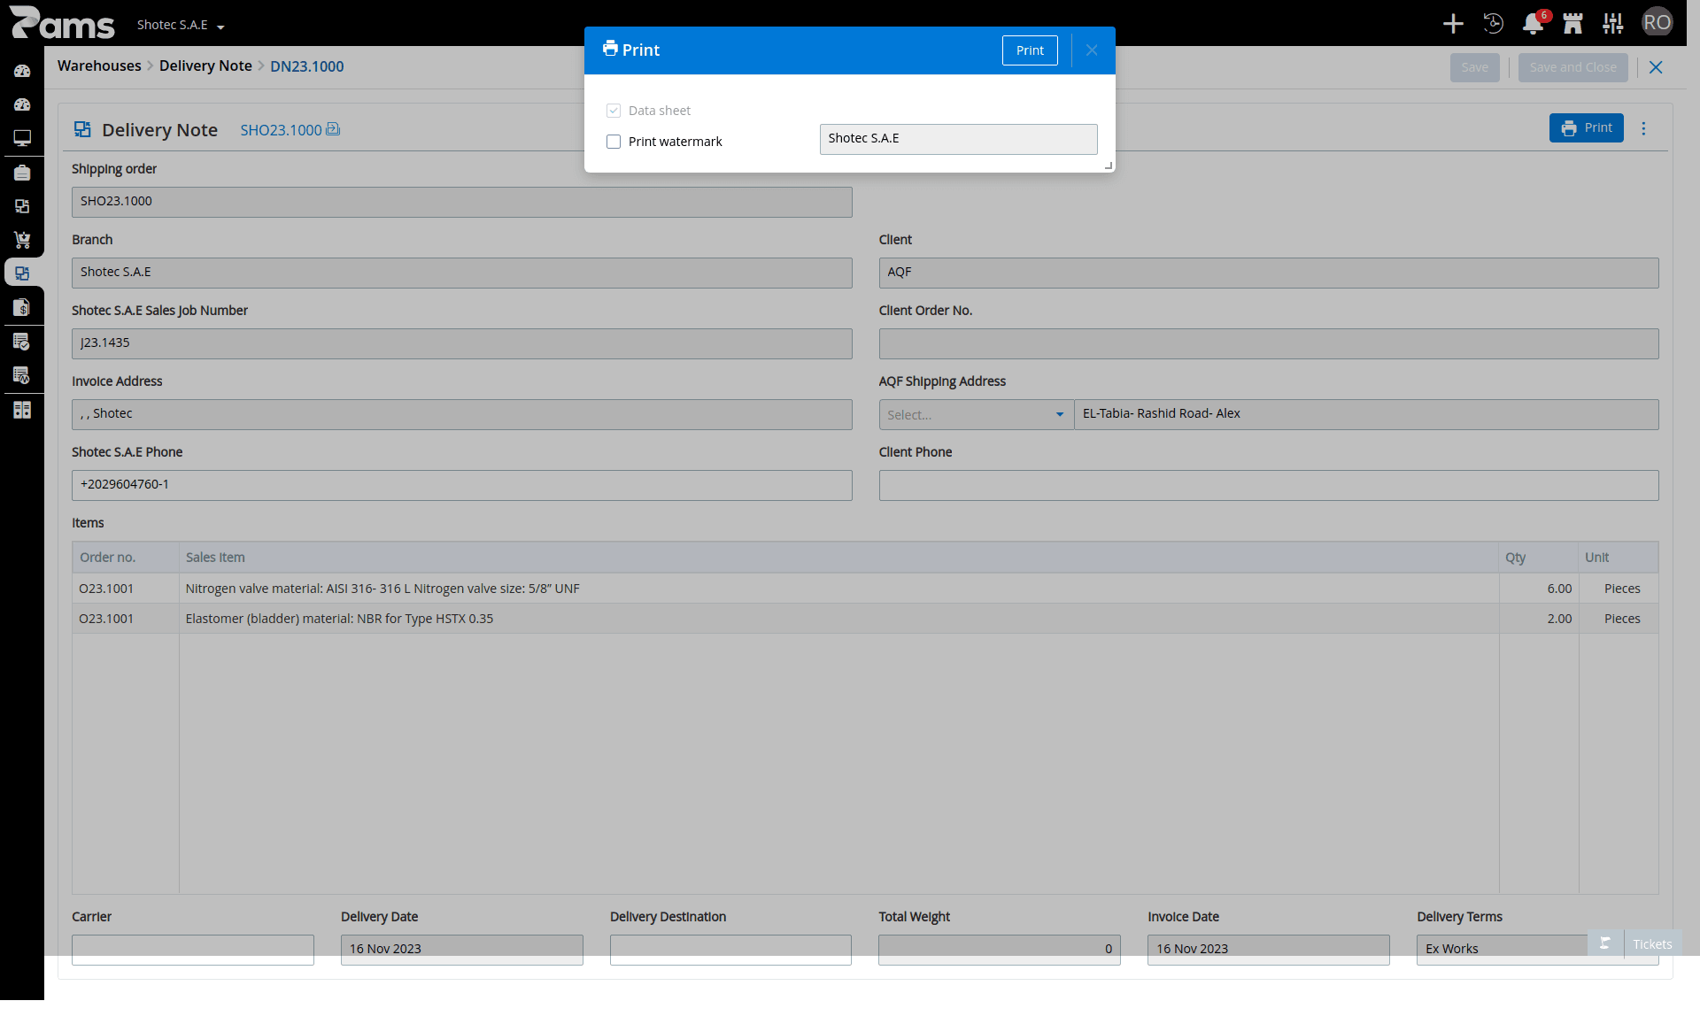Open the AQF Shipping Address Select dropdown
This screenshot has height=1024, width=1700.
(976, 414)
